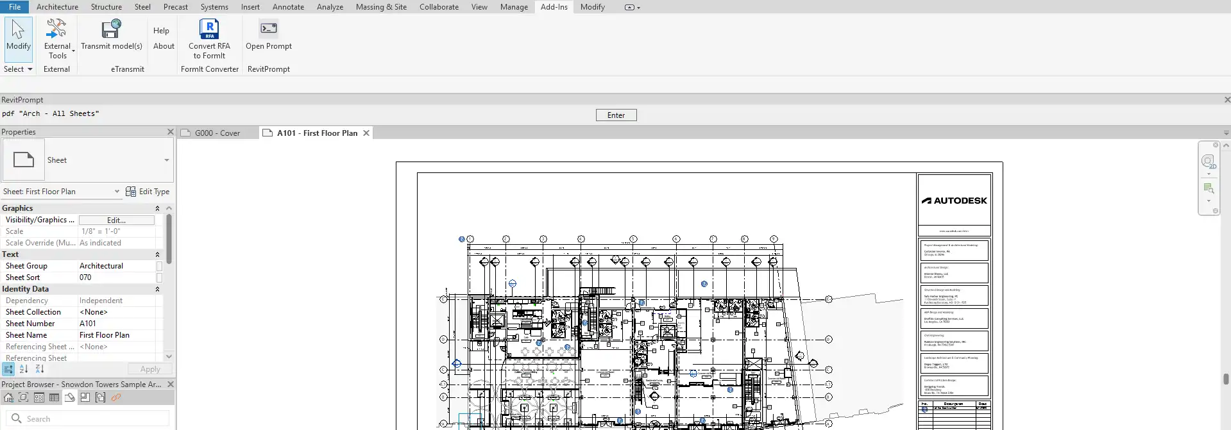Collapse the Graphics properties section
1231x430 pixels.
pyautogui.click(x=157, y=208)
